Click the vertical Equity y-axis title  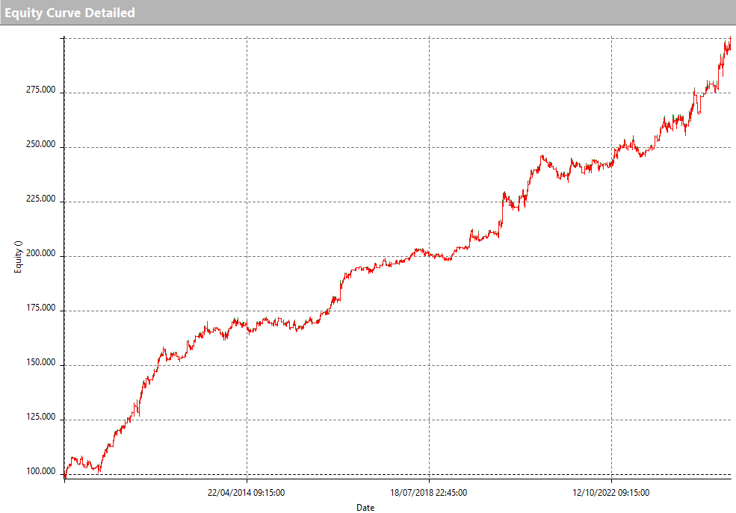(19, 257)
